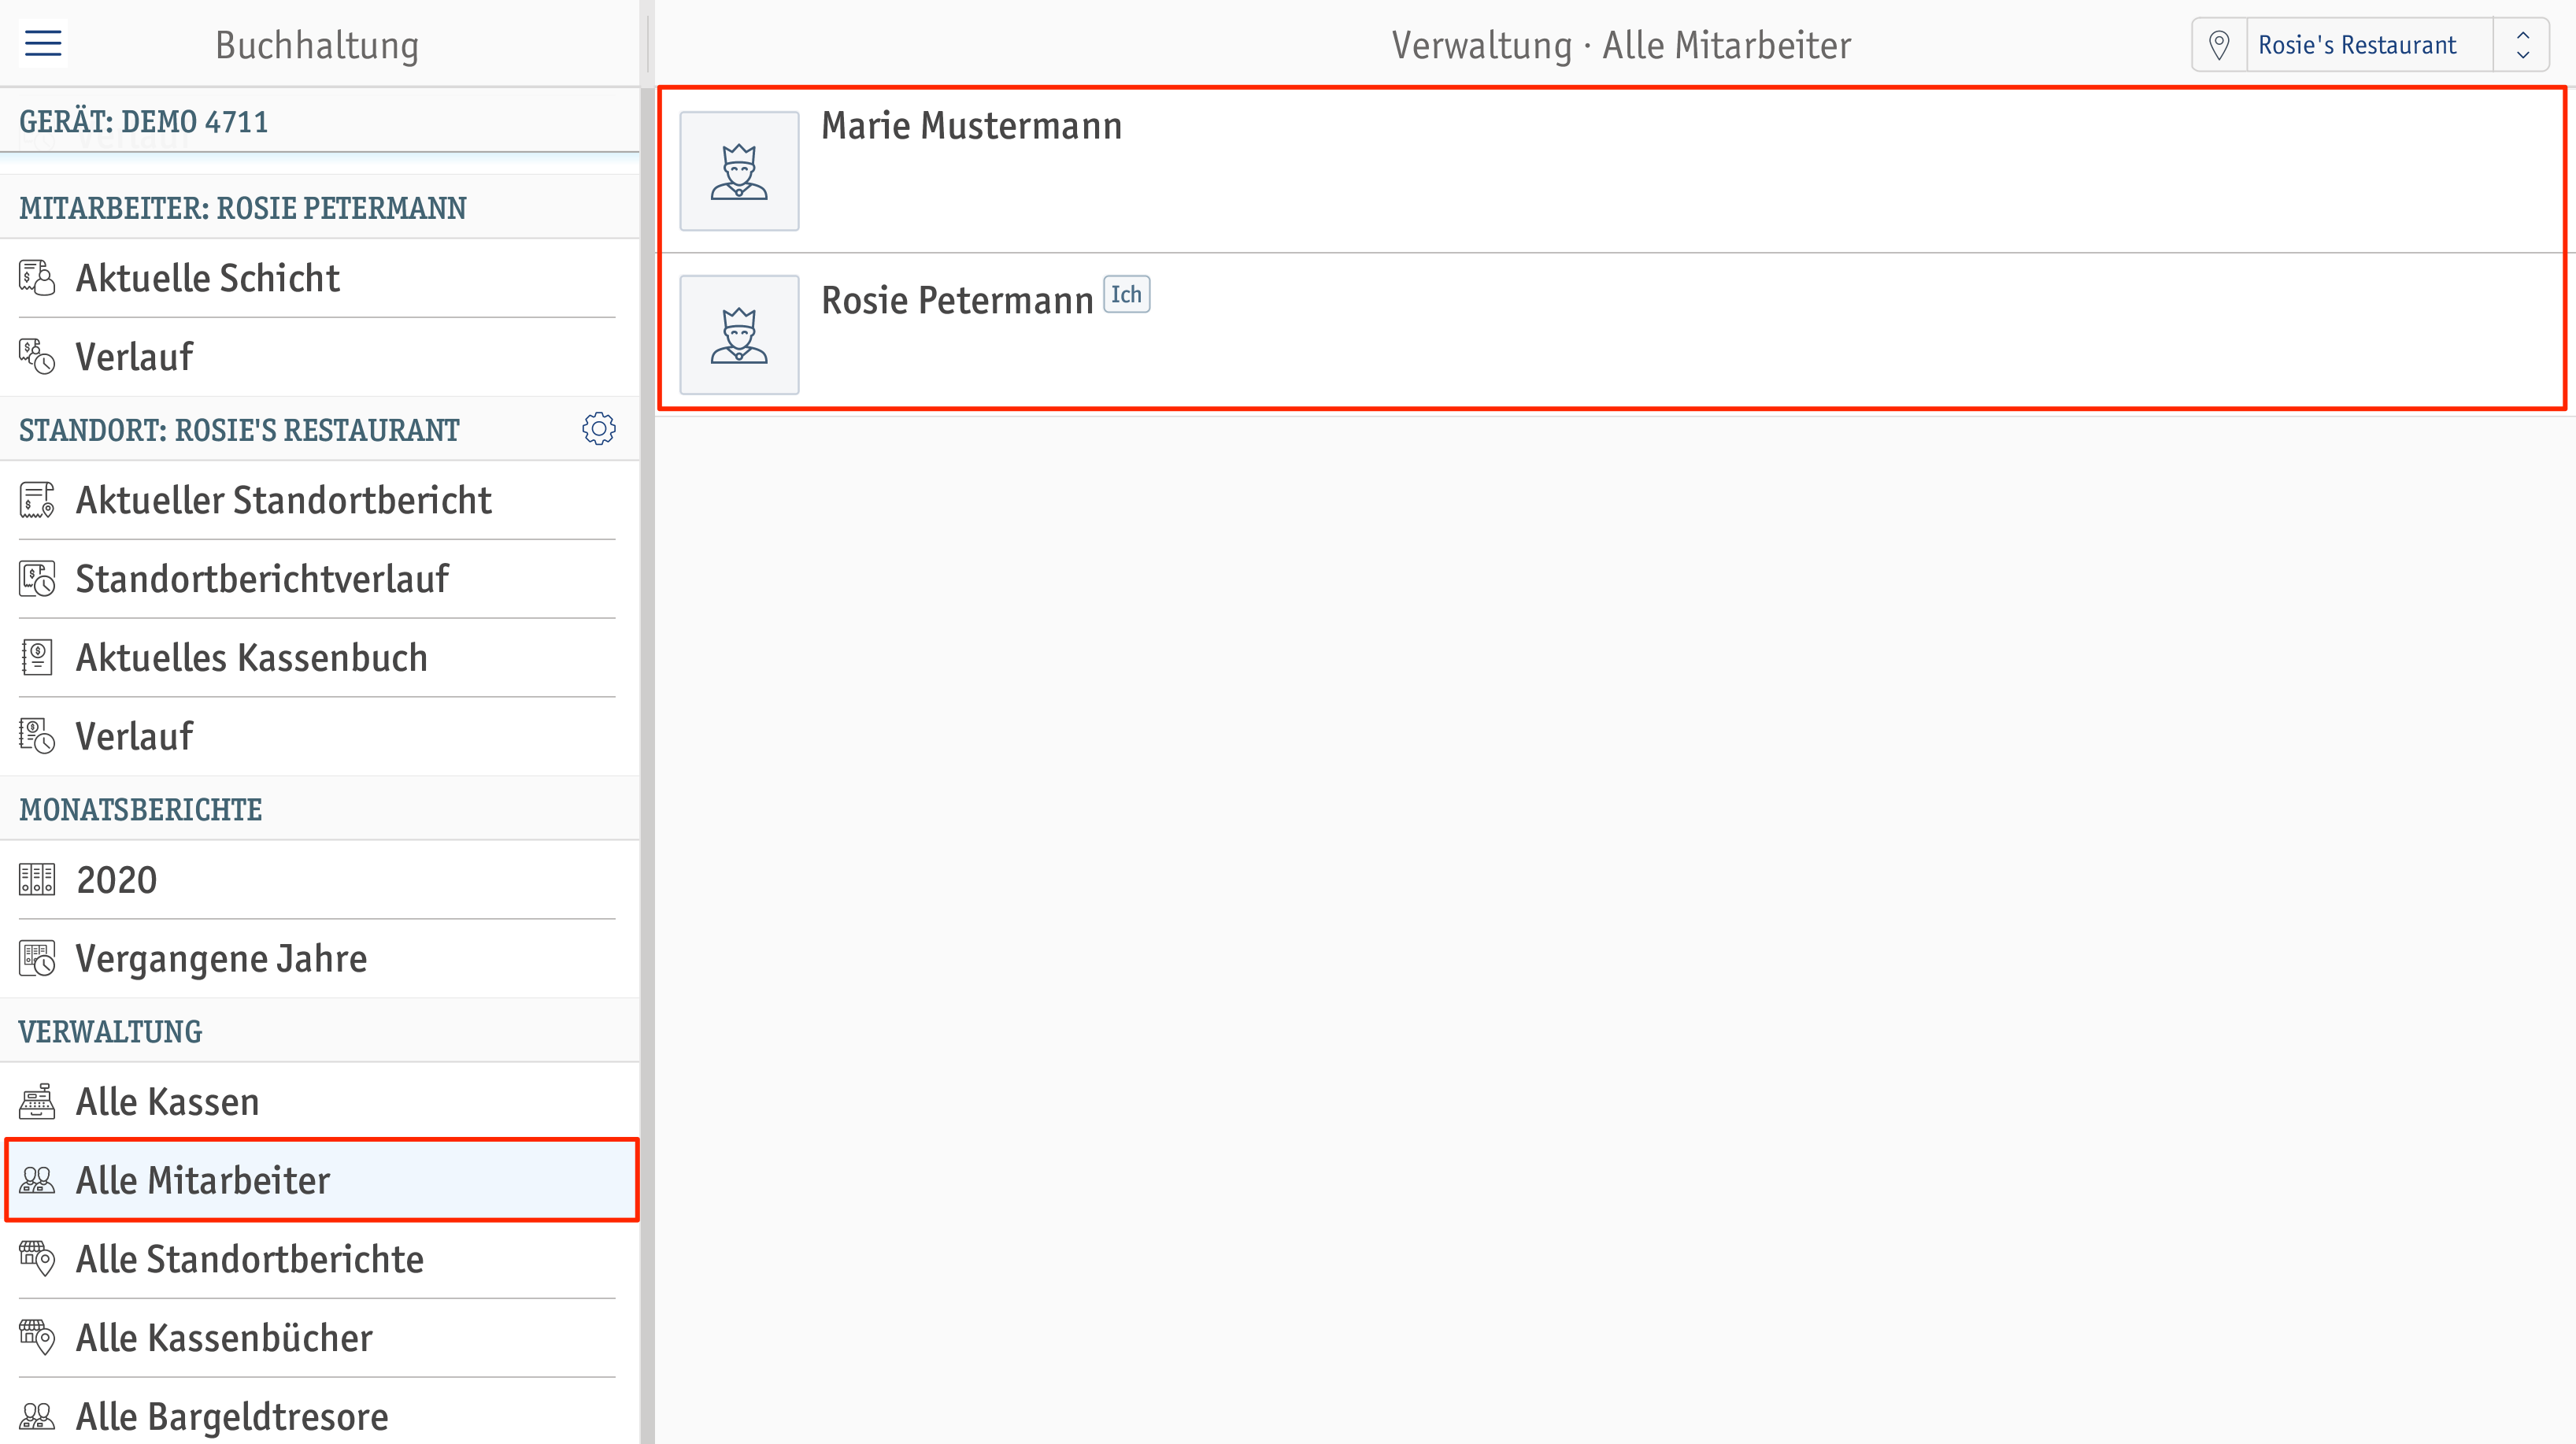
Task: Click the Alle Kassen cash register icon
Action: pyautogui.click(x=37, y=1102)
